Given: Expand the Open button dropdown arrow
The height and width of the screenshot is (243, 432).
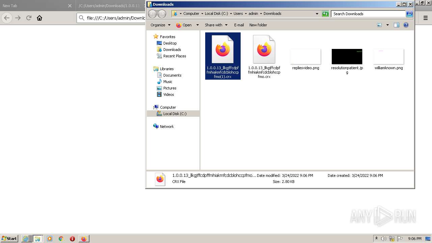Looking at the screenshot, I should click(197, 25).
